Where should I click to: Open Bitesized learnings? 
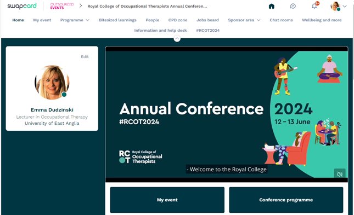(117, 20)
